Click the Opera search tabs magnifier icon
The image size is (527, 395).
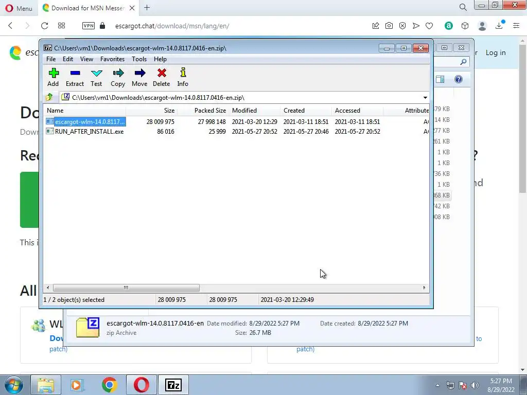[x=463, y=7]
